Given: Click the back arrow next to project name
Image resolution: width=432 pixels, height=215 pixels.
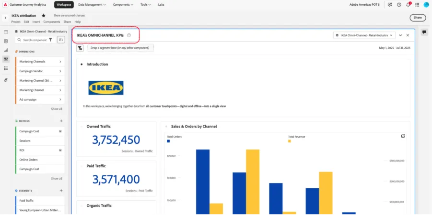Looking at the screenshot, I should click(x=5, y=18).
